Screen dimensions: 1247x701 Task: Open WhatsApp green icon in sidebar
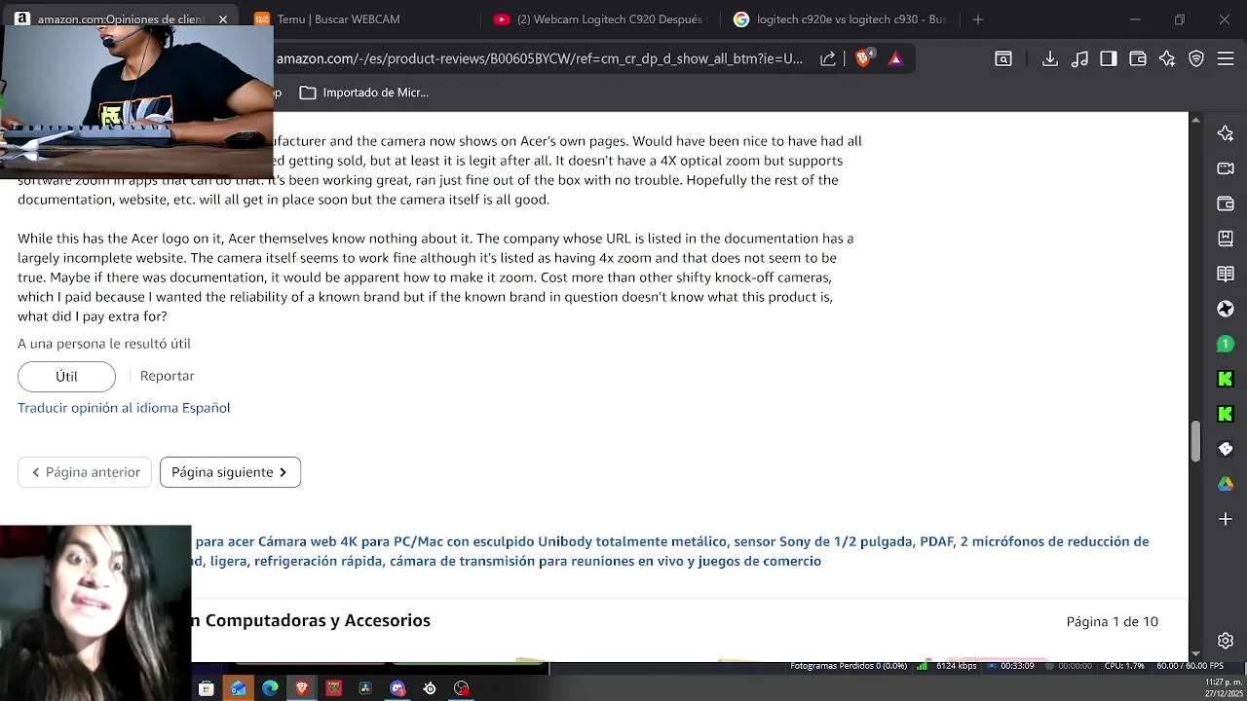tap(1226, 344)
